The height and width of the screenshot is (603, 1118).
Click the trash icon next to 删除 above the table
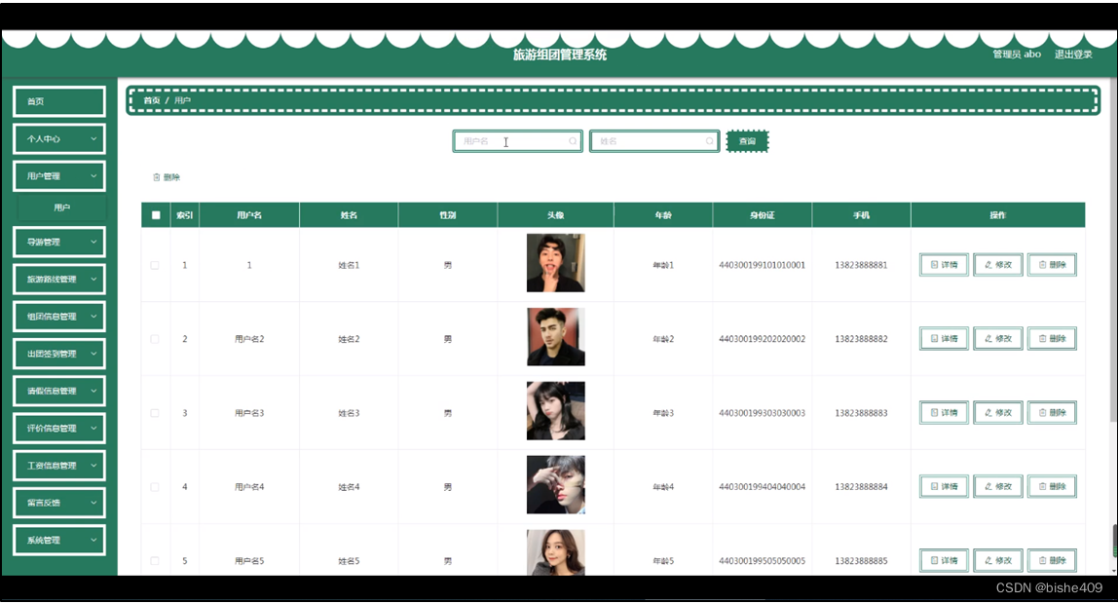coord(156,177)
